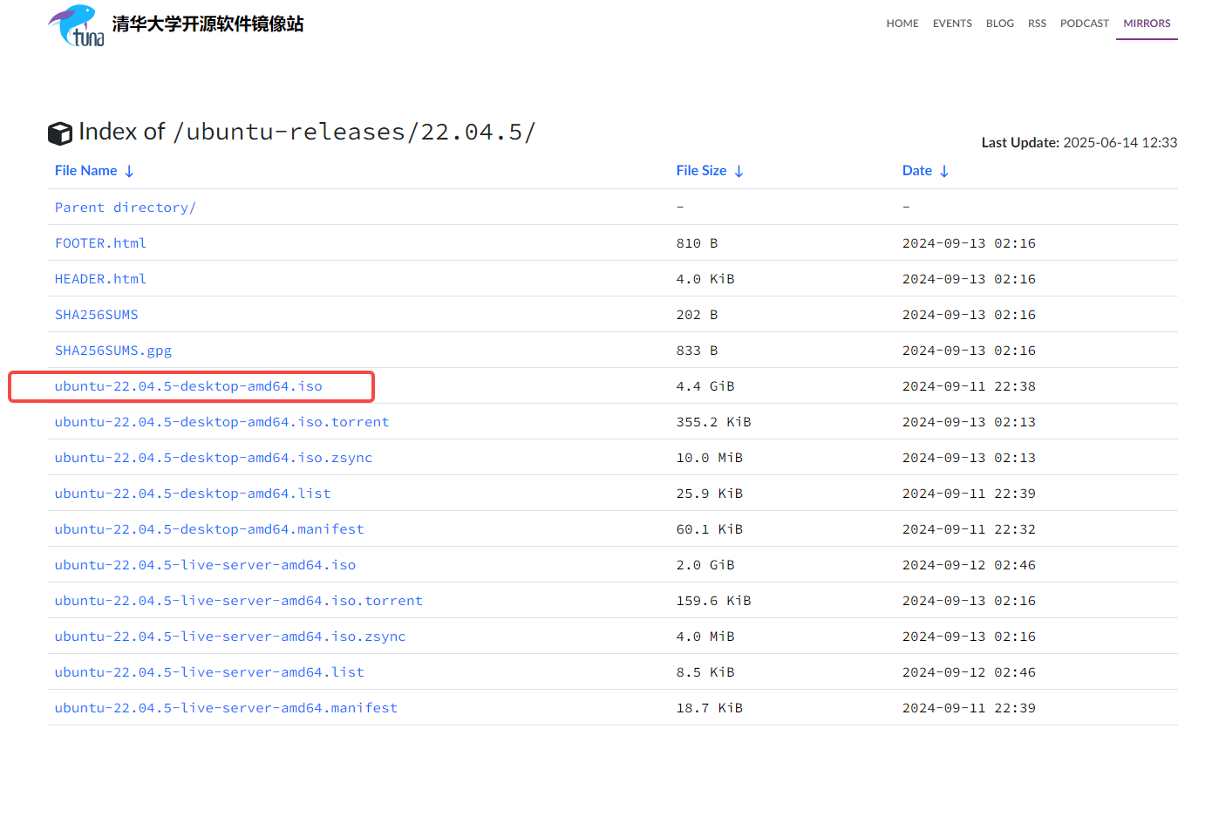Image resolution: width=1212 pixels, height=824 pixels.
Task: Click the date 2024-09-11 22:32
Action: (x=969, y=529)
